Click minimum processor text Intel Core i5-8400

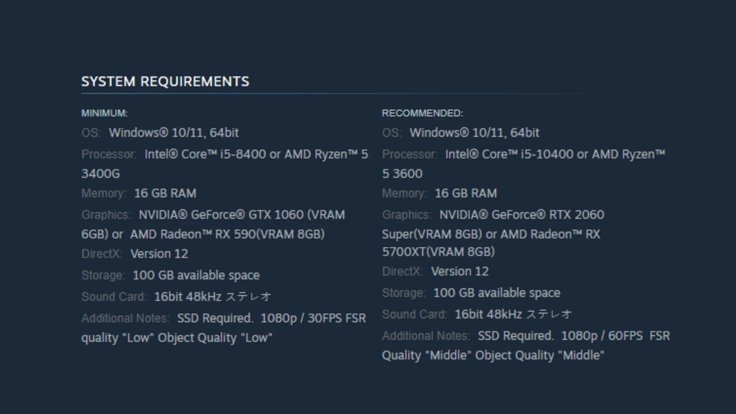pos(205,155)
